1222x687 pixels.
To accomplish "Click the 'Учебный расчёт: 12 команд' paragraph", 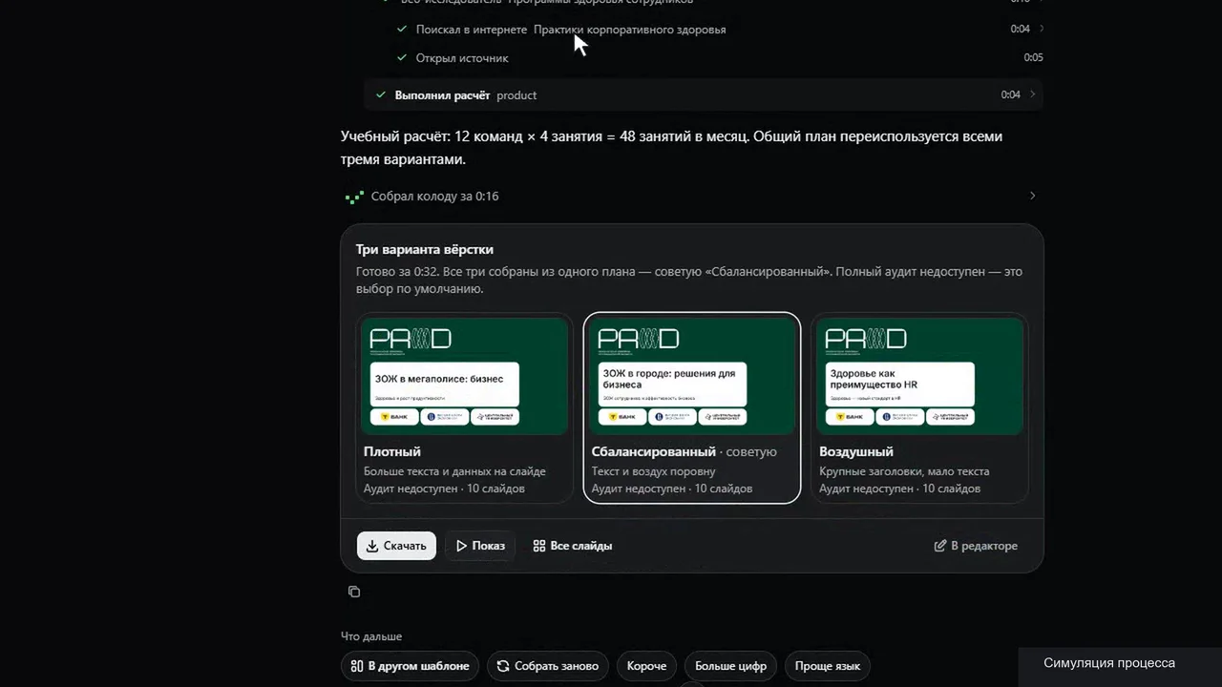I will (x=672, y=148).
